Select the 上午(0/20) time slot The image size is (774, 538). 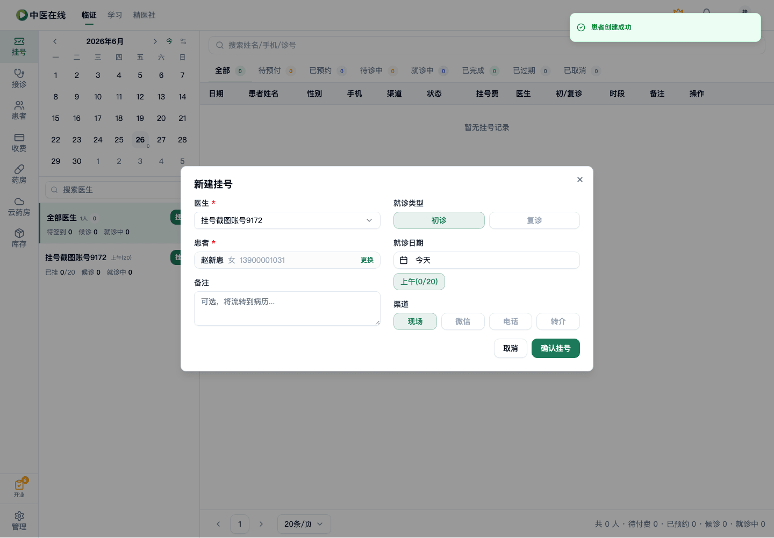click(419, 282)
